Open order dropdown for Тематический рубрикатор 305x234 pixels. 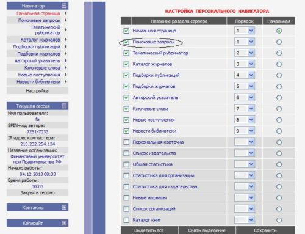(245, 53)
